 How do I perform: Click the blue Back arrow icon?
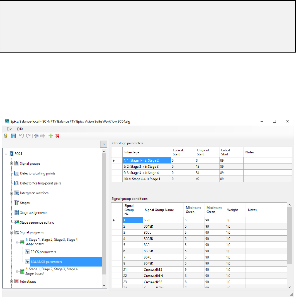tap(36, 136)
